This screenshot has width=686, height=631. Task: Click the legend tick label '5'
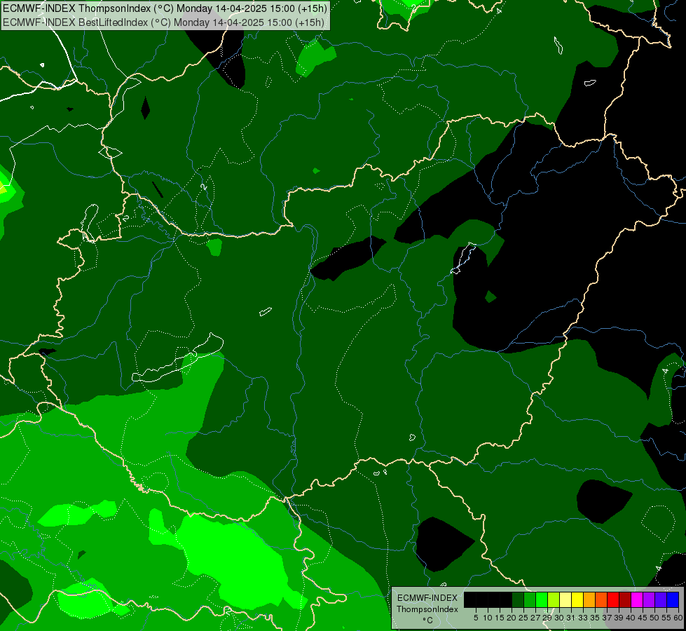point(476,618)
